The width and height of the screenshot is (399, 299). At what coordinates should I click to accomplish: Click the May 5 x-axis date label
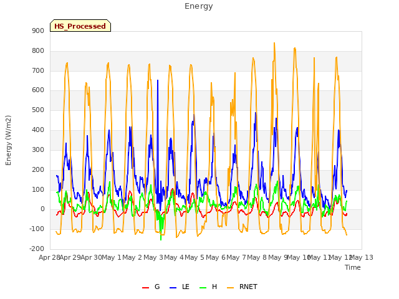point(195,257)
